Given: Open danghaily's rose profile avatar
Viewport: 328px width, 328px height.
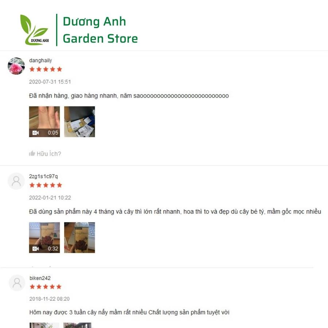Looking at the screenshot, I should coord(16,66).
